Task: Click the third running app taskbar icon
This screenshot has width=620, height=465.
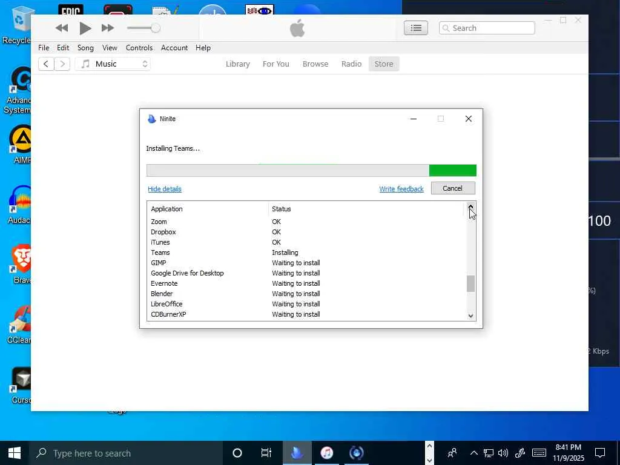Action: (x=356, y=453)
